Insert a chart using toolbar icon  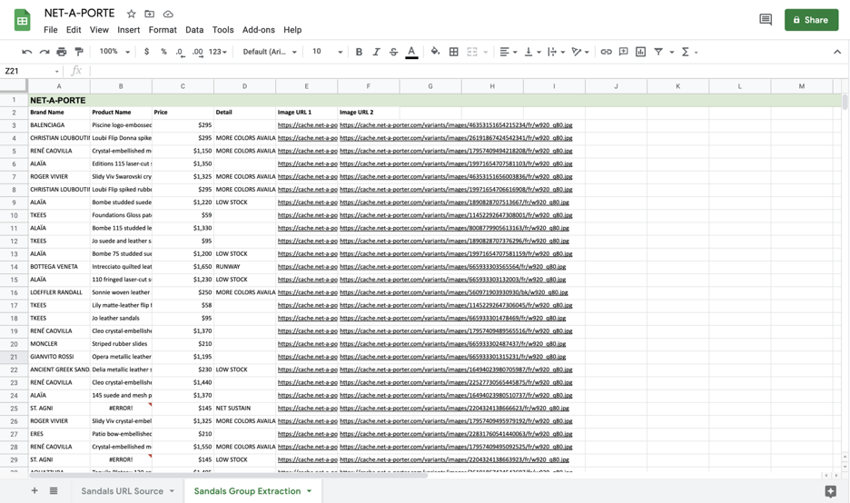tap(640, 52)
